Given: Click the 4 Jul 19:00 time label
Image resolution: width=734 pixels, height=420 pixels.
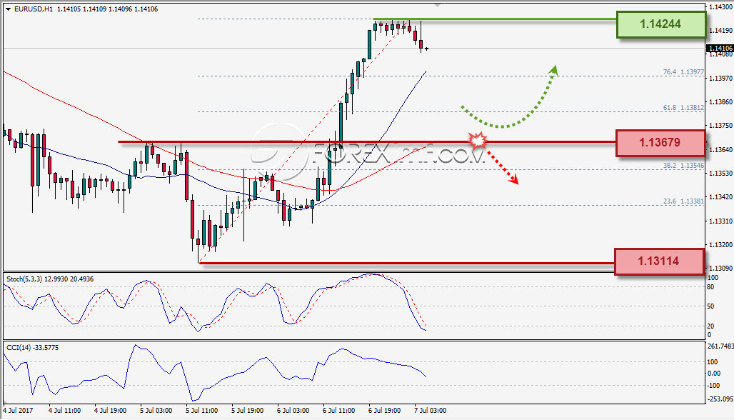Looking at the screenshot, I should [x=111, y=411].
